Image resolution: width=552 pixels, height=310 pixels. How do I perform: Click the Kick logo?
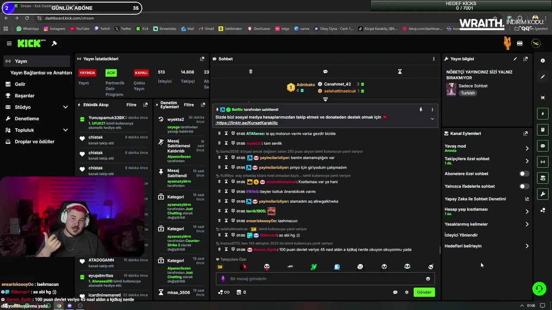point(31,43)
